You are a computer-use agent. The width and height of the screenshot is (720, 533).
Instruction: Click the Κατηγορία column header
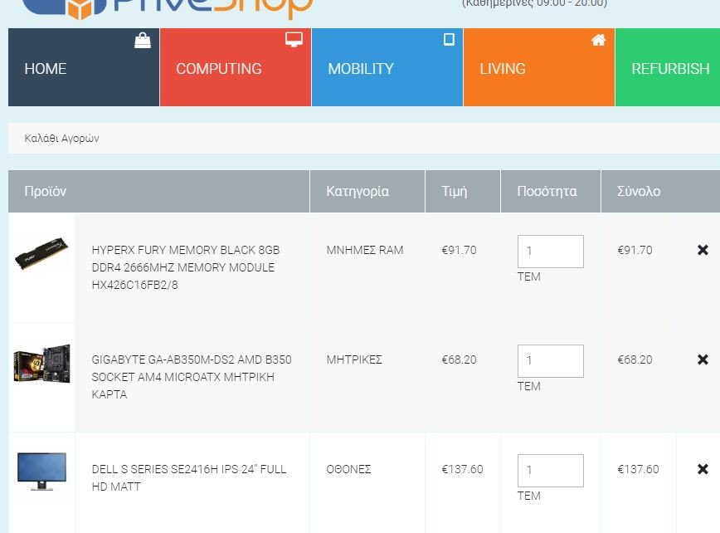coord(367,191)
